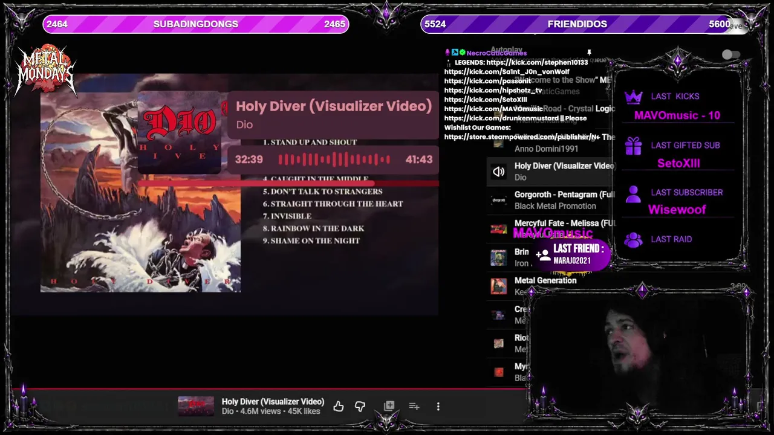This screenshot has height=435, width=774.
Task: Click the NecroCaticGames chat username
Action: pyautogui.click(x=496, y=53)
